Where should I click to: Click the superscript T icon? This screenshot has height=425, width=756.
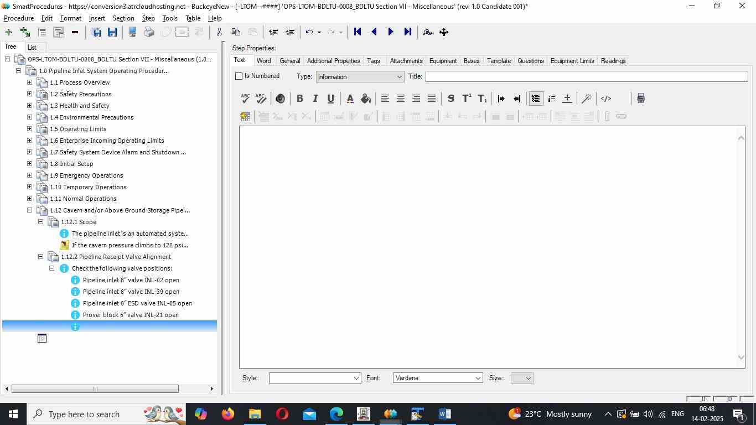[x=467, y=99]
